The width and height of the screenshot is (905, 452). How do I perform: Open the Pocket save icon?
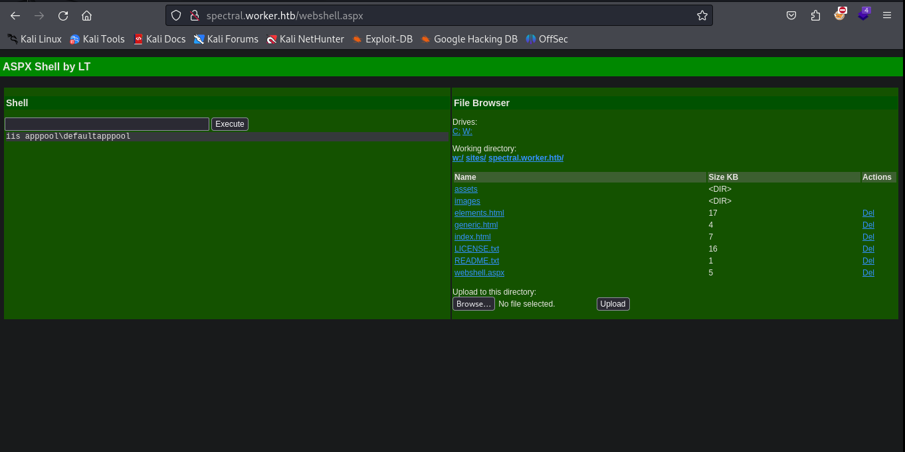(791, 15)
